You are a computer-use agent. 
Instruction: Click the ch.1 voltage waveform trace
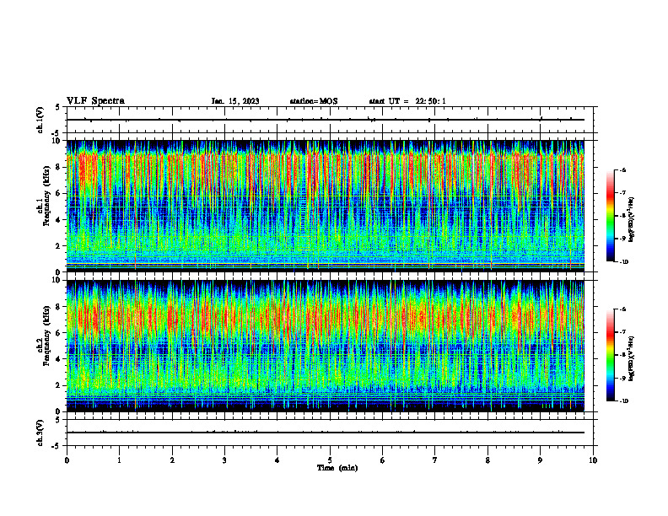tap(326, 120)
